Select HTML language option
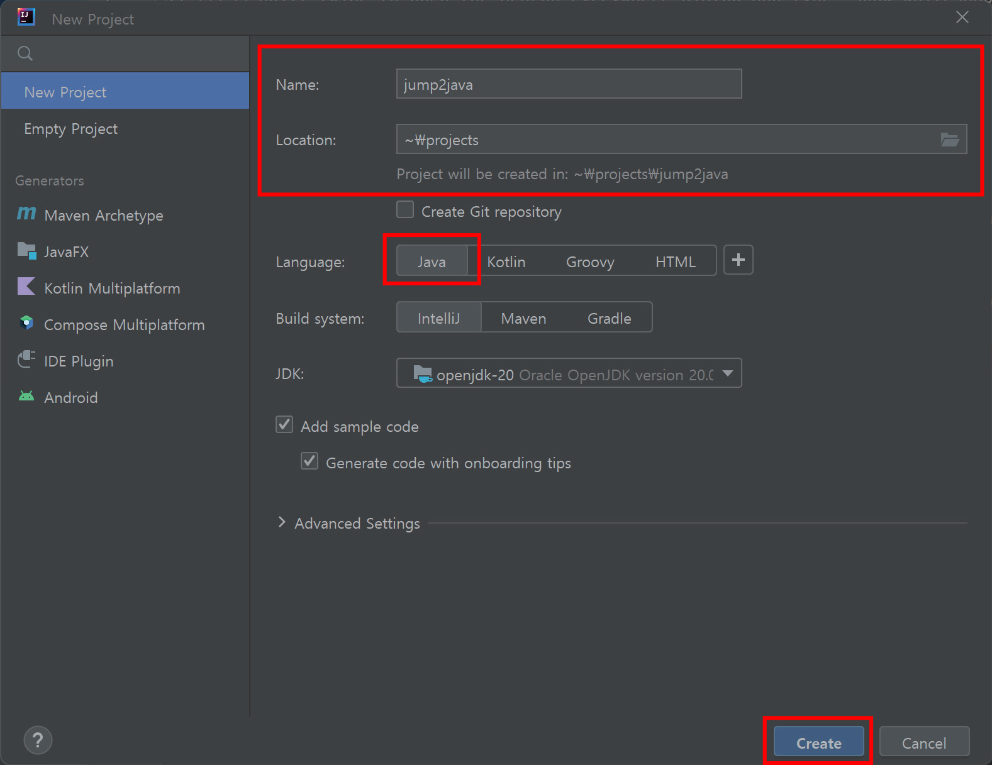 [x=676, y=261]
